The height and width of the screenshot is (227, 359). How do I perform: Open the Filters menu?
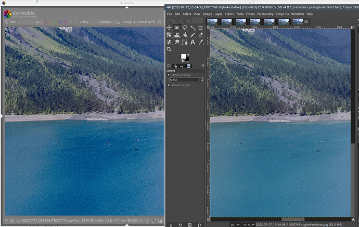(x=251, y=14)
